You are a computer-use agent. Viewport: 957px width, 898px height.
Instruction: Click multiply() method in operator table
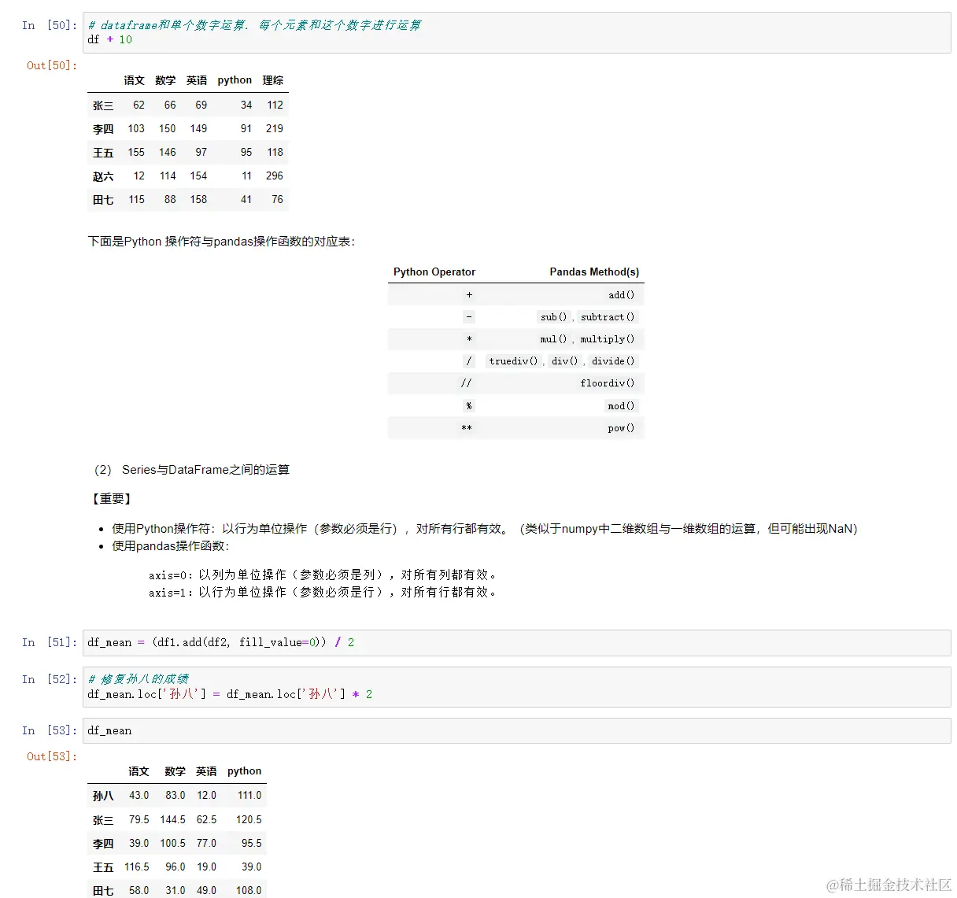tap(608, 339)
